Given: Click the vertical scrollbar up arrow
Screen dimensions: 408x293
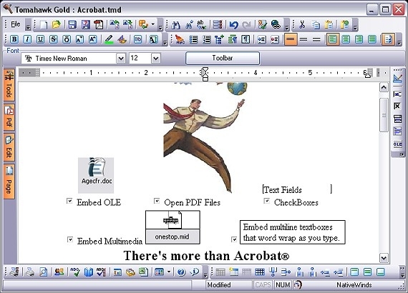Looking at the screenshot, I should click(x=384, y=87).
